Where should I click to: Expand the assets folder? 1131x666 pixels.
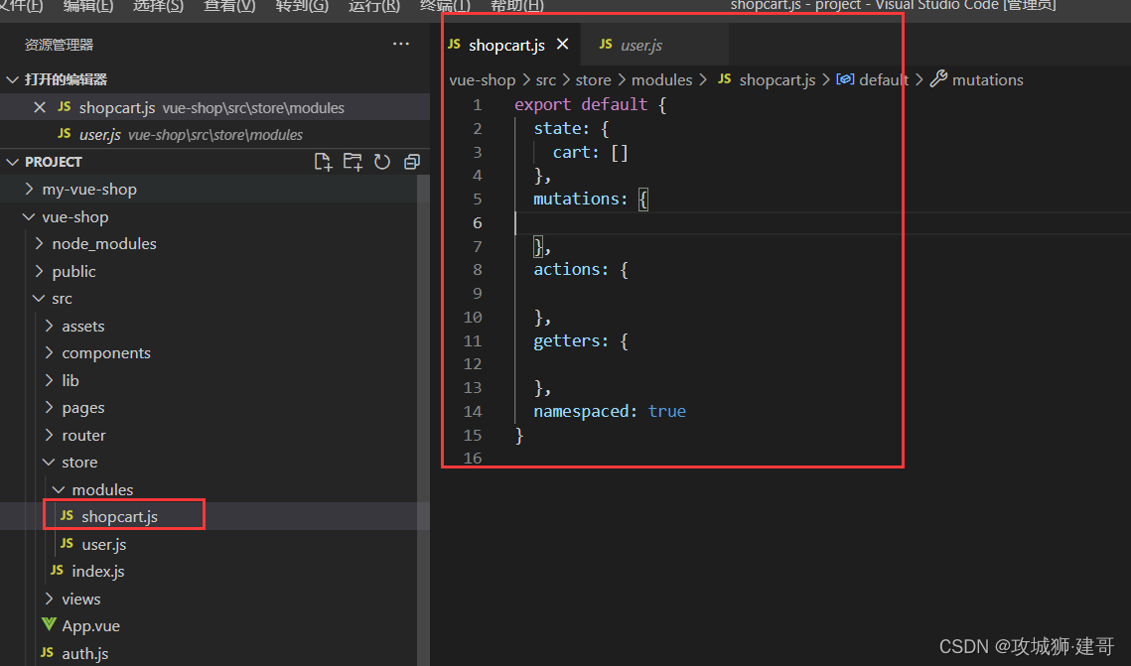click(49, 326)
